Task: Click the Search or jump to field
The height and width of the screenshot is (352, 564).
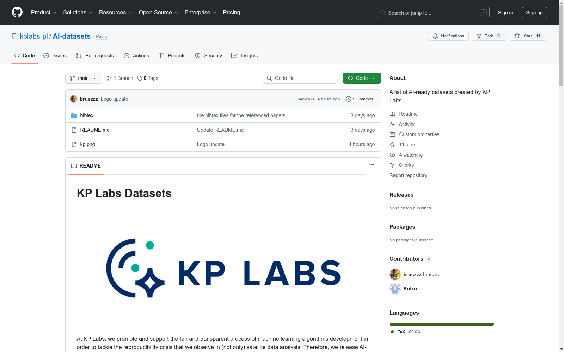Action: tap(433, 13)
